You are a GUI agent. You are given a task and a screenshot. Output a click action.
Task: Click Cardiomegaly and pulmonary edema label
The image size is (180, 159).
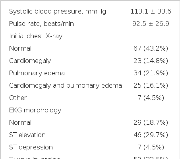click(x=66, y=86)
